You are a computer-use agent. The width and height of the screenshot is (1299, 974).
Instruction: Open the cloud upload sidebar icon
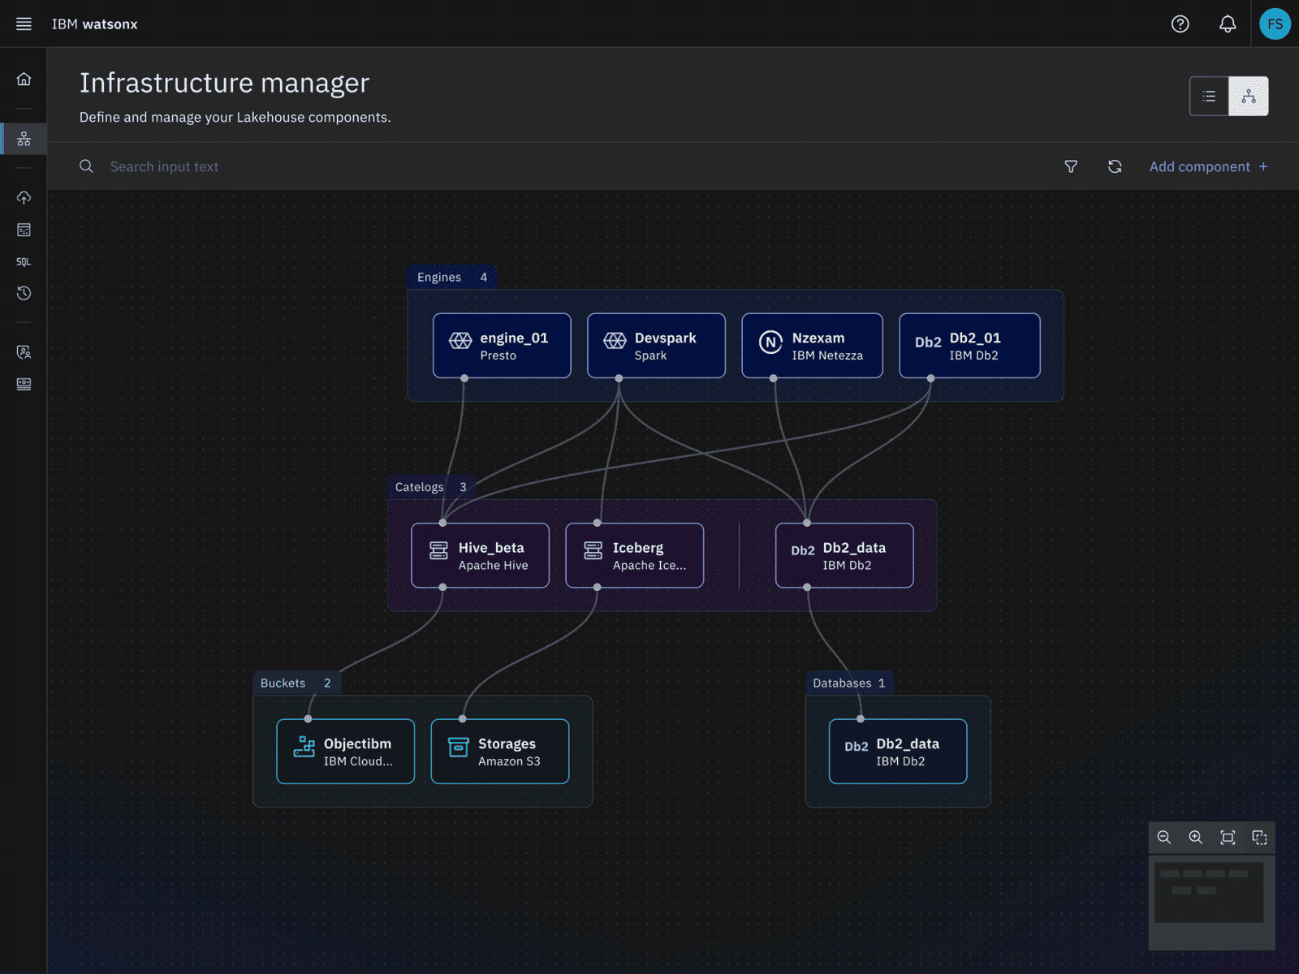(x=24, y=197)
